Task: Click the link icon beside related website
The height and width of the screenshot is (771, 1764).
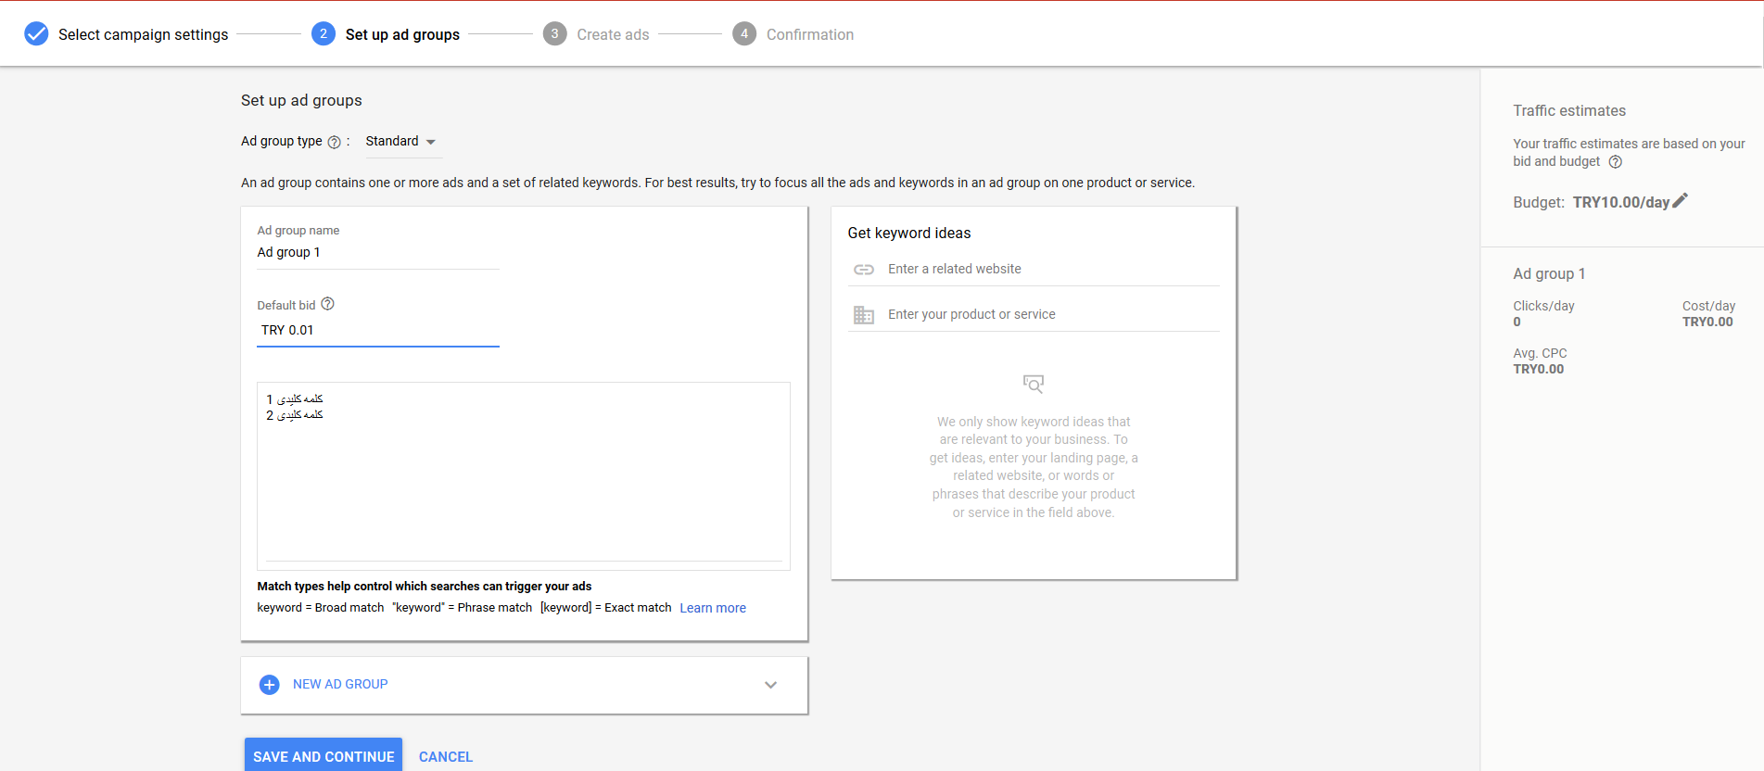Action: 864,269
